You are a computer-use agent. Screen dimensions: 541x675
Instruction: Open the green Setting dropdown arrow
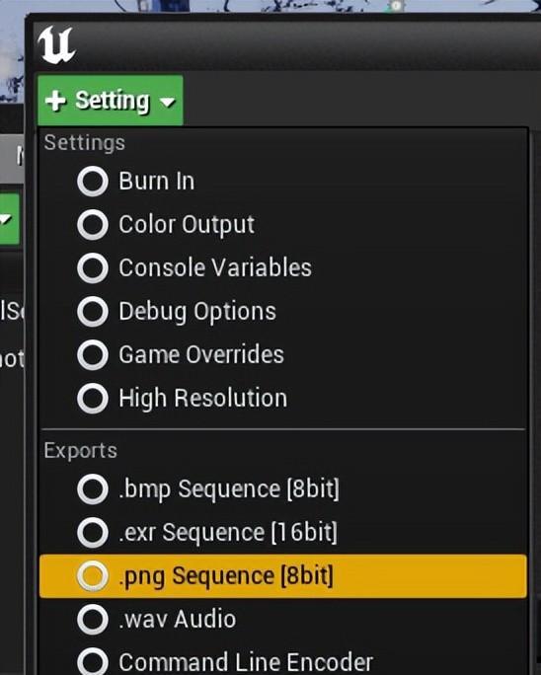(x=167, y=102)
